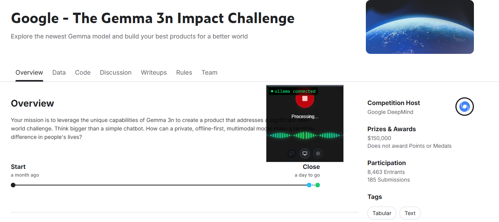Stop recording with the red stop button
The height and width of the screenshot is (222, 499).
(x=305, y=99)
